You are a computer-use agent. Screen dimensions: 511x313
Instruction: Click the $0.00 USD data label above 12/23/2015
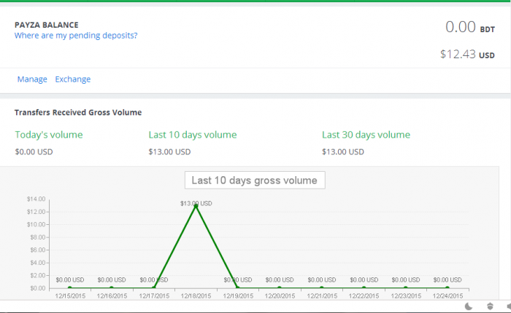click(406, 280)
